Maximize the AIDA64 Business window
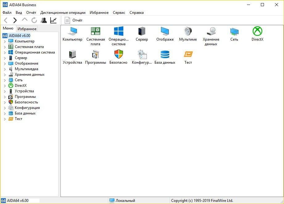This screenshot has height=204, width=284. point(262,5)
